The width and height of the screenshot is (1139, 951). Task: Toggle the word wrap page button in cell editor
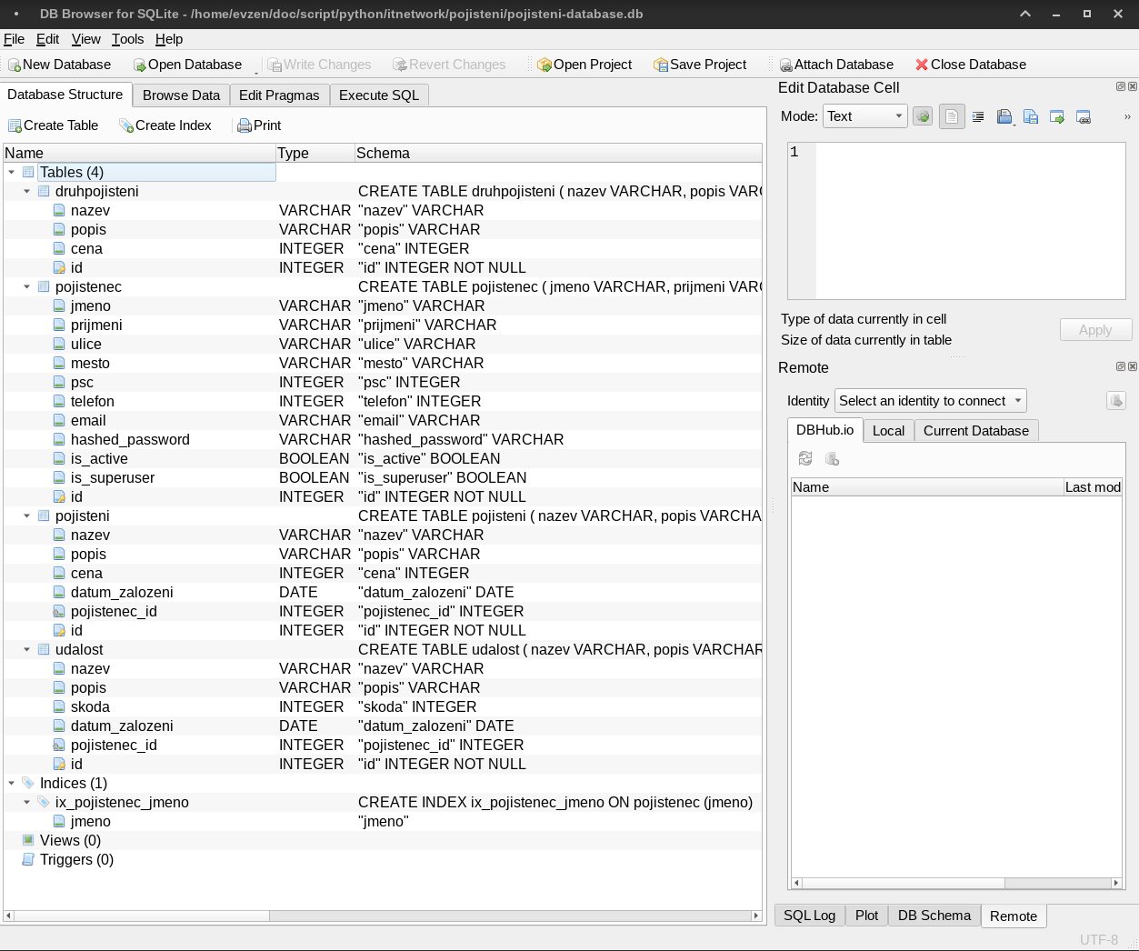pos(952,117)
